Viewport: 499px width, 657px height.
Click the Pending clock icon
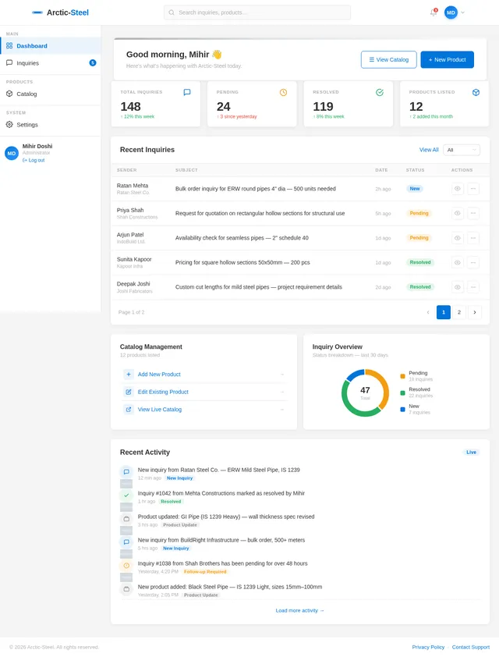click(283, 92)
